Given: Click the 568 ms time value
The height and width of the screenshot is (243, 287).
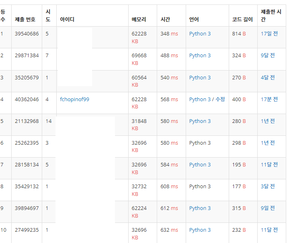Looking at the screenshot, I should [x=169, y=99].
